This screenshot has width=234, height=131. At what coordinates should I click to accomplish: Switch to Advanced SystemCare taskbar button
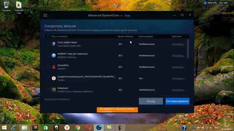point(99,128)
